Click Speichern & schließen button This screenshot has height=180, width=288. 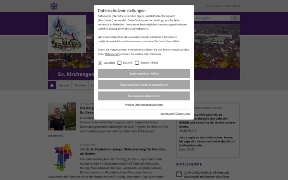[144, 73]
